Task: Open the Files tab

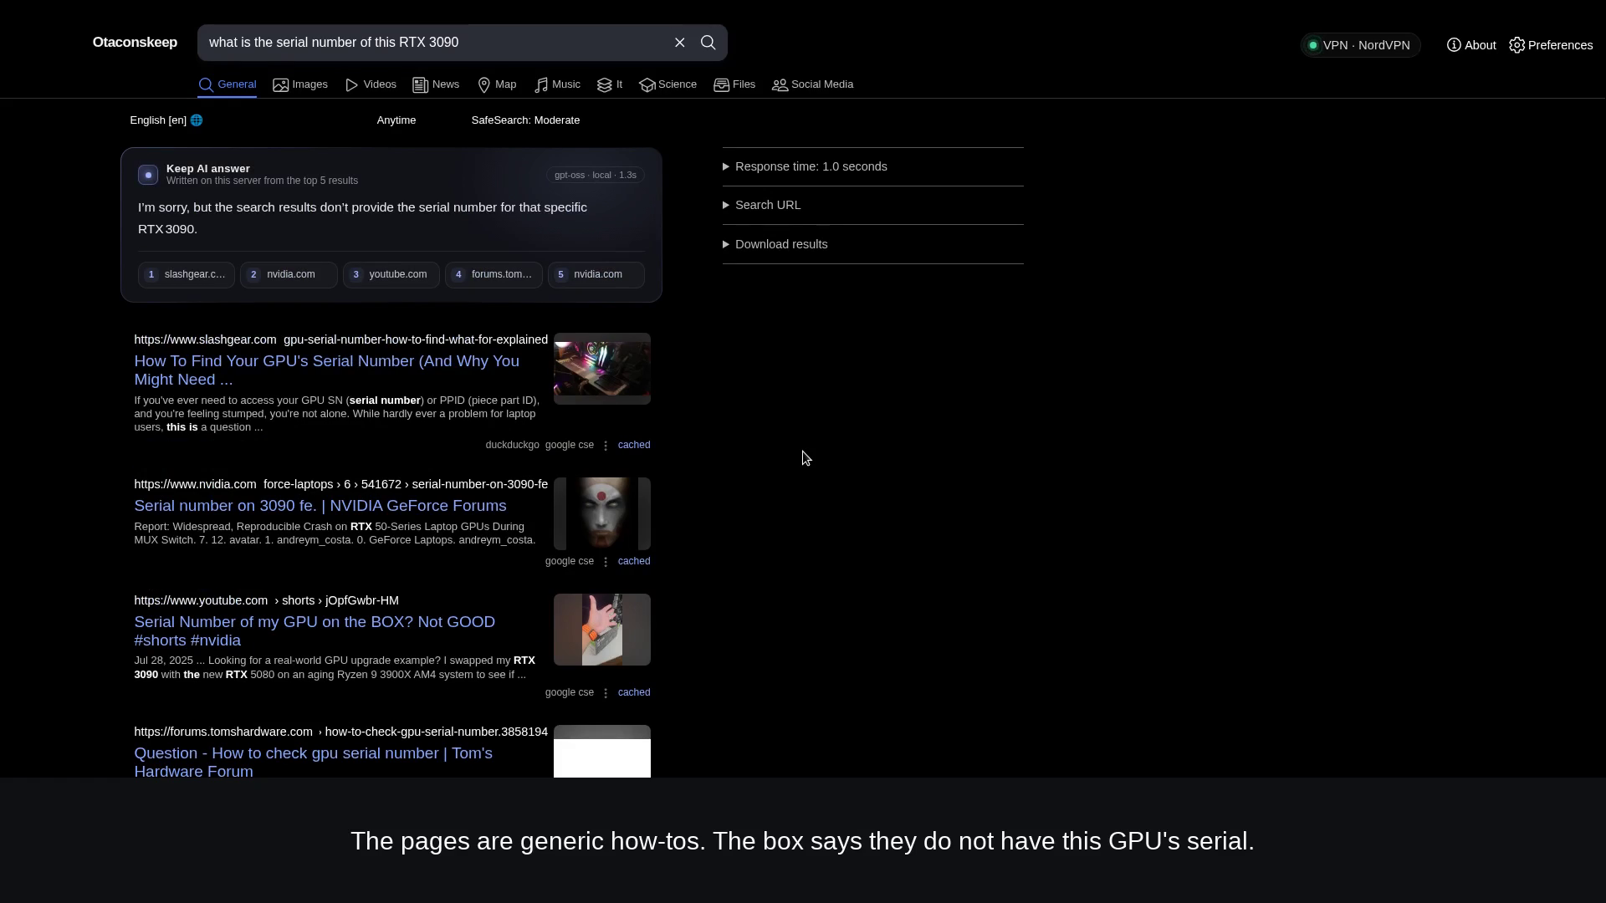Action: pos(734,84)
